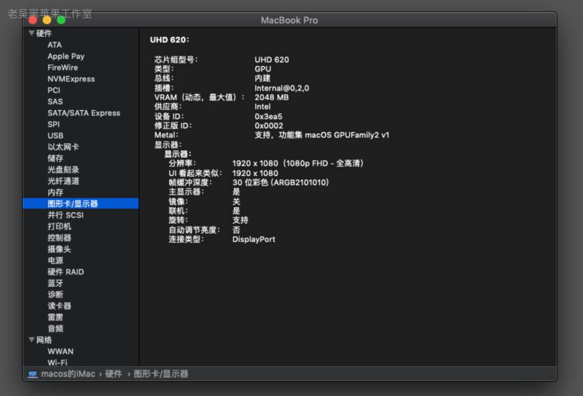Screen dimensions: 583x396
Task: Open the 打印机 sidebar entry
Action: click(59, 226)
